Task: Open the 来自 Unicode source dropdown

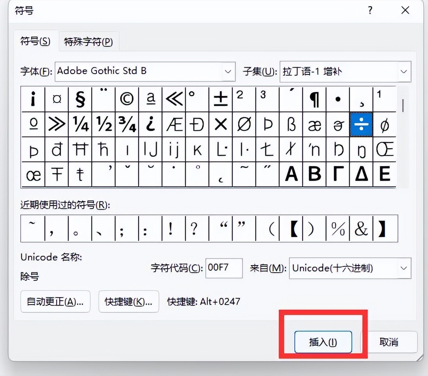Action: click(x=404, y=268)
